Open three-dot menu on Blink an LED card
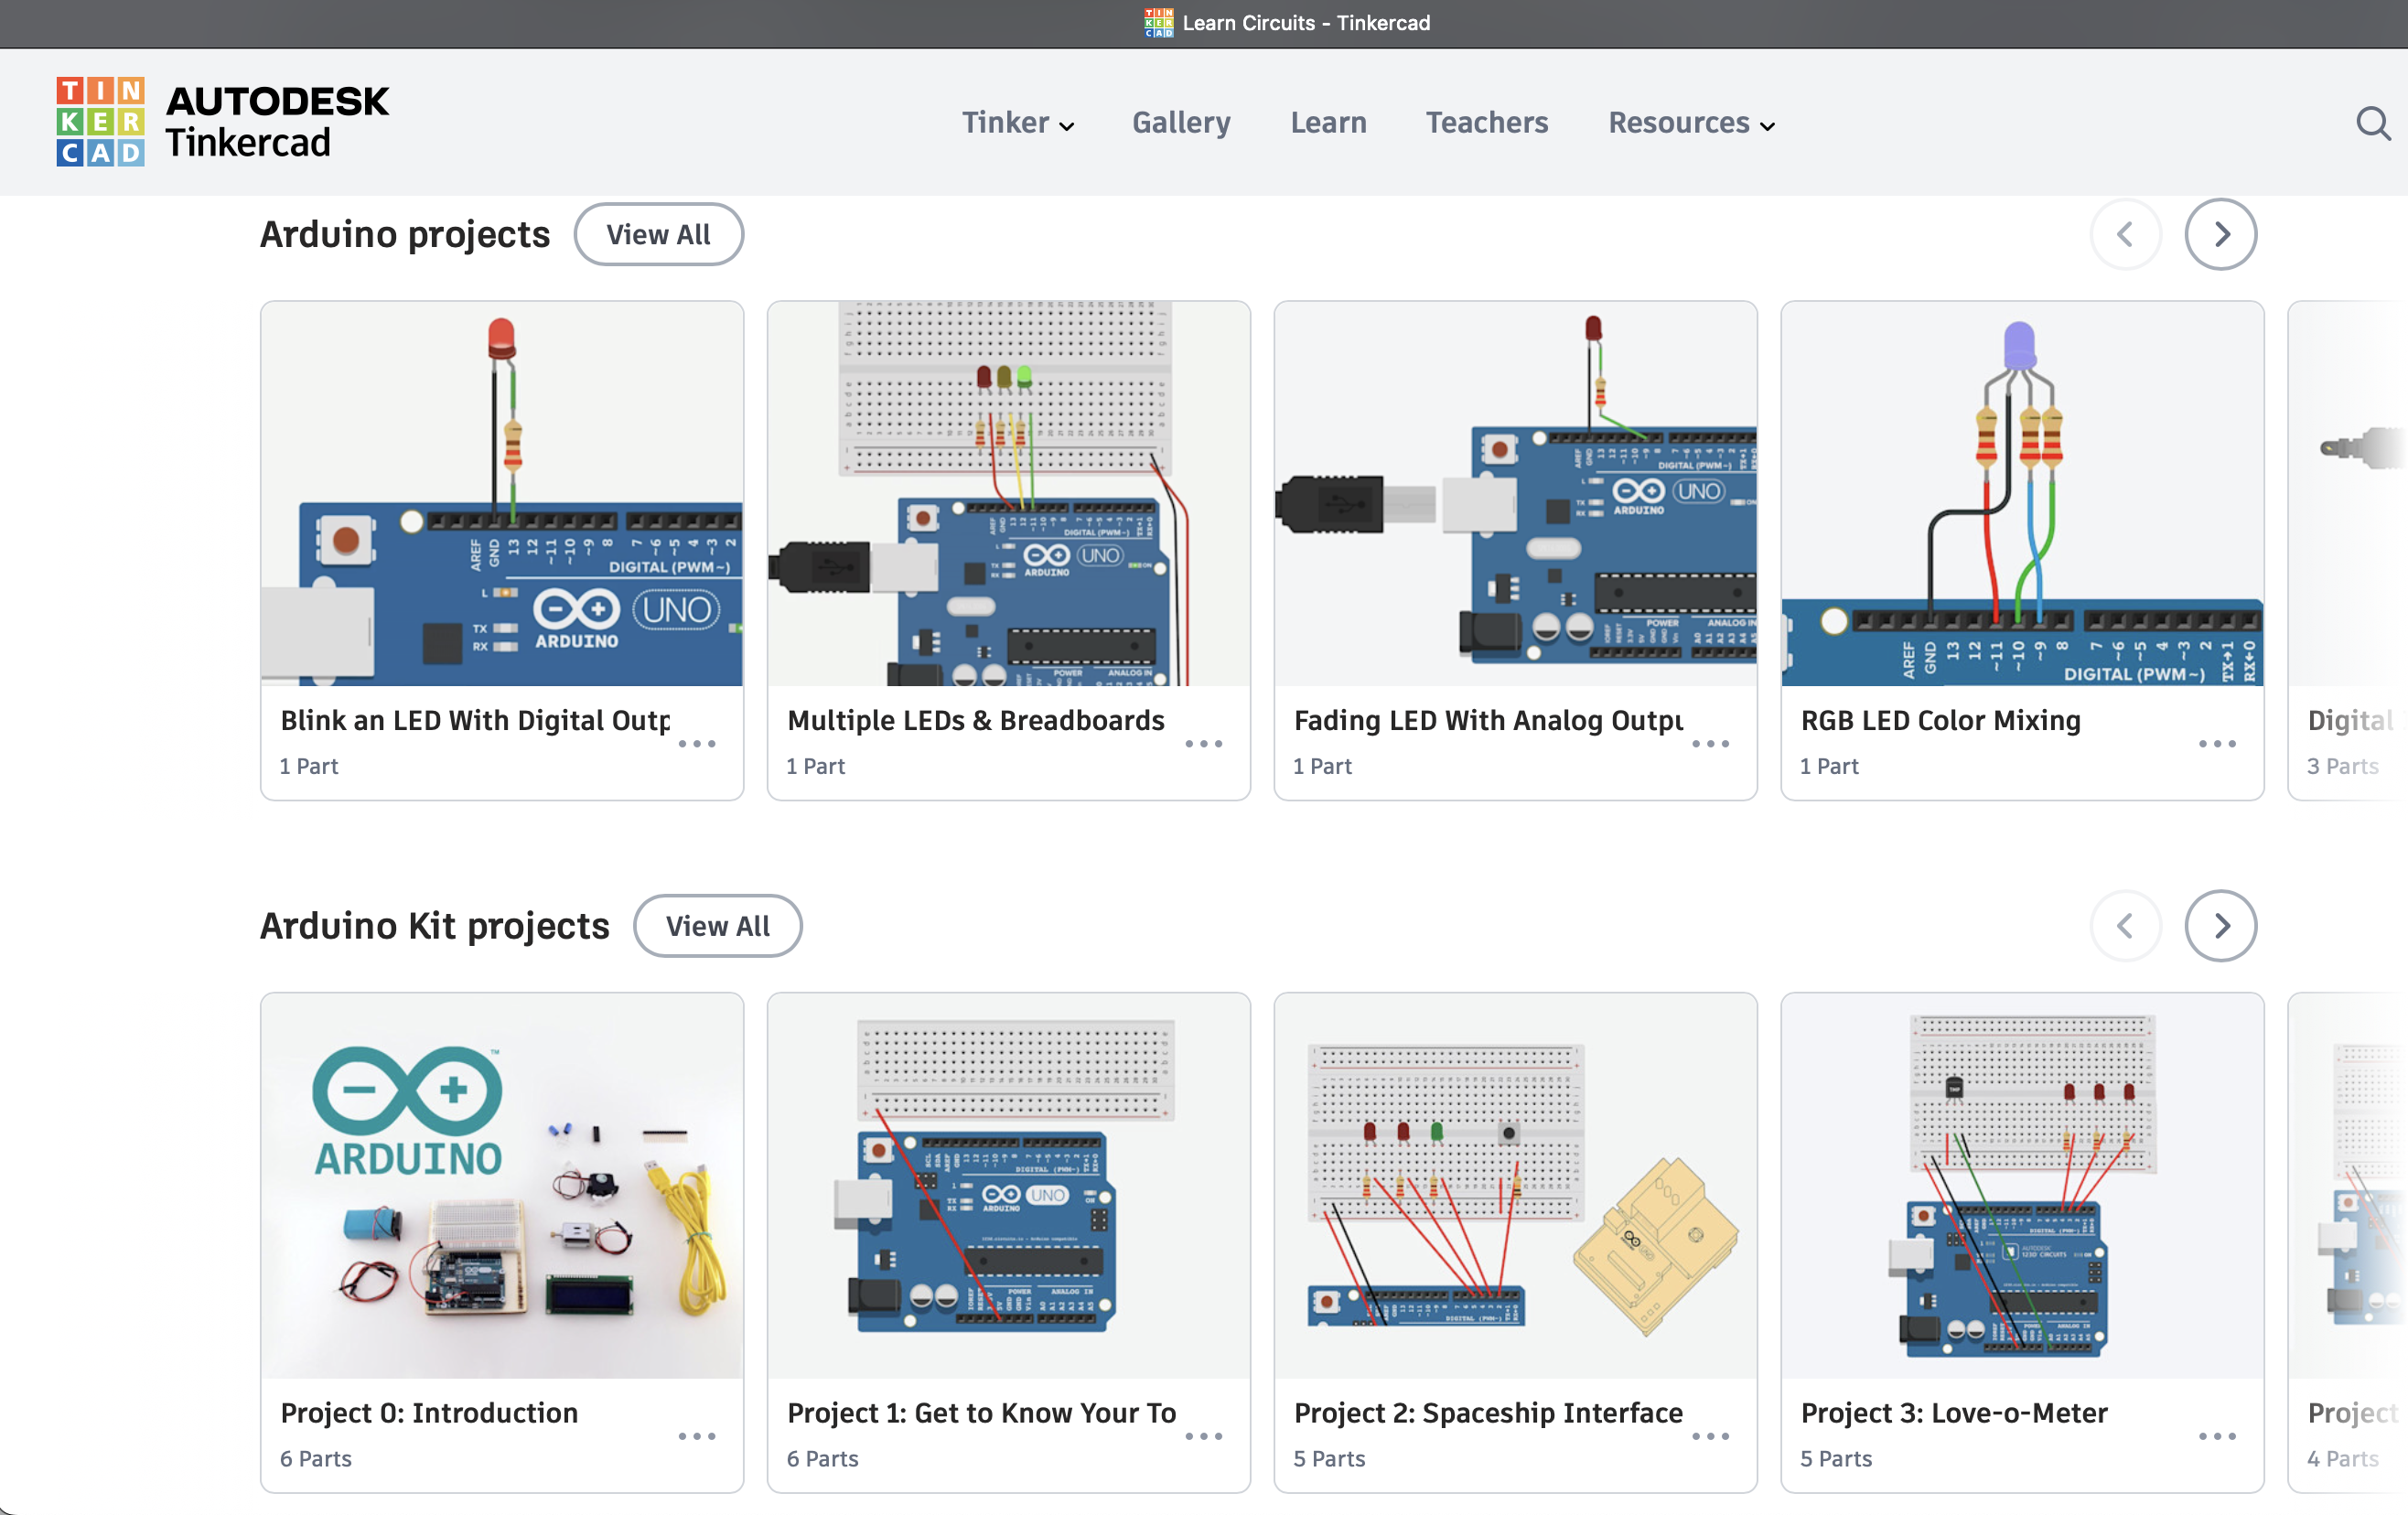The width and height of the screenshot is (2408, 1515). (x=697, y=744)
